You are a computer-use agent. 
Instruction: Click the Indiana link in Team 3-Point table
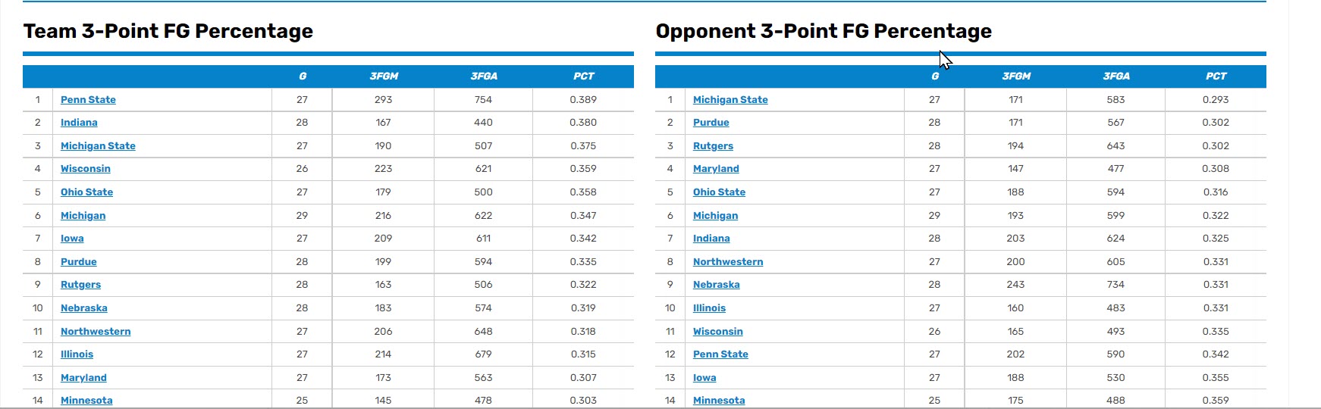79,123
